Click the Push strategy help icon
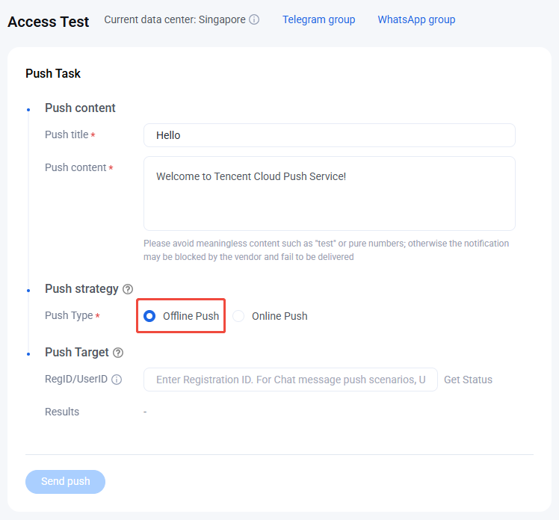Screen dimensions: 559x520 tap(128, 289)
